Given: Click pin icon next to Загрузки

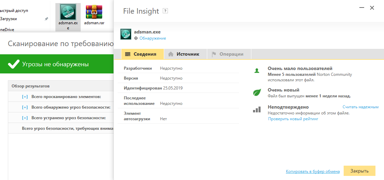Looking at the screenshot, I should click(x=46, y=19).
